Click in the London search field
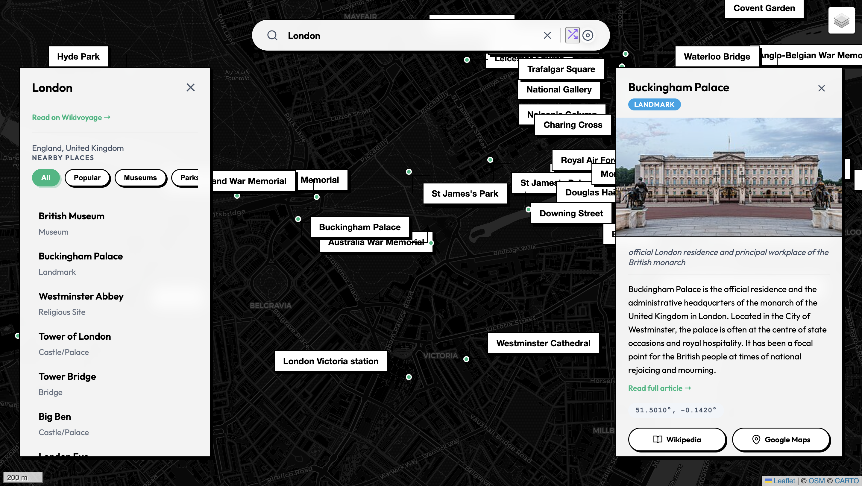The height and width of the screenshot is (486, 862). (402, 35)
